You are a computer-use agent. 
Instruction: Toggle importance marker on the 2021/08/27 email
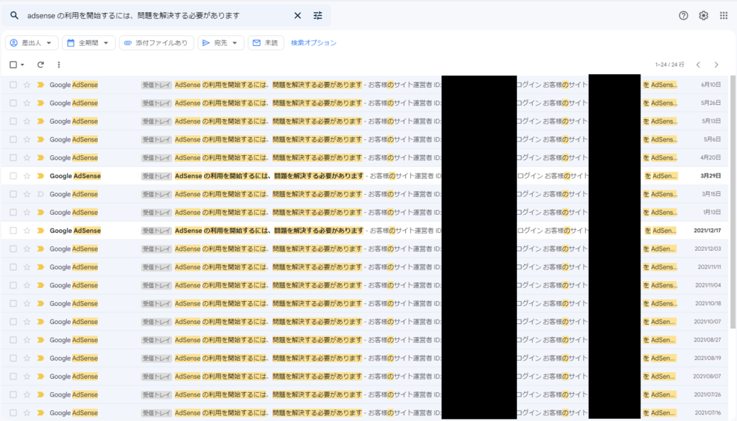(x=40, y=340)
